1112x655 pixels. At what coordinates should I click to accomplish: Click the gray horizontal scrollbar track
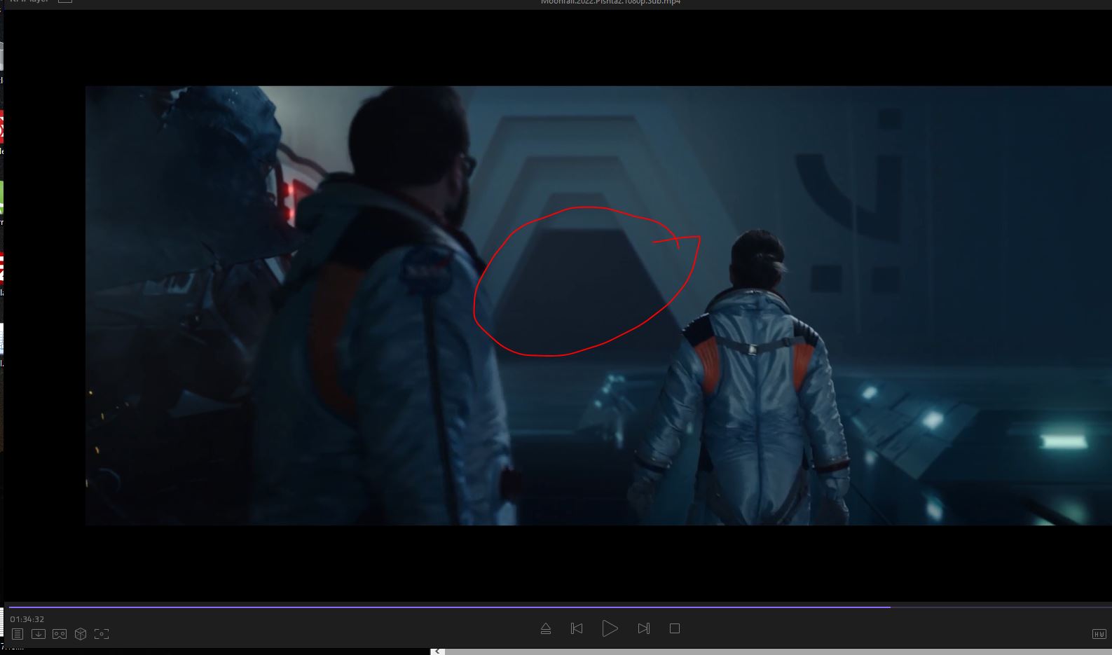point(771,651)
